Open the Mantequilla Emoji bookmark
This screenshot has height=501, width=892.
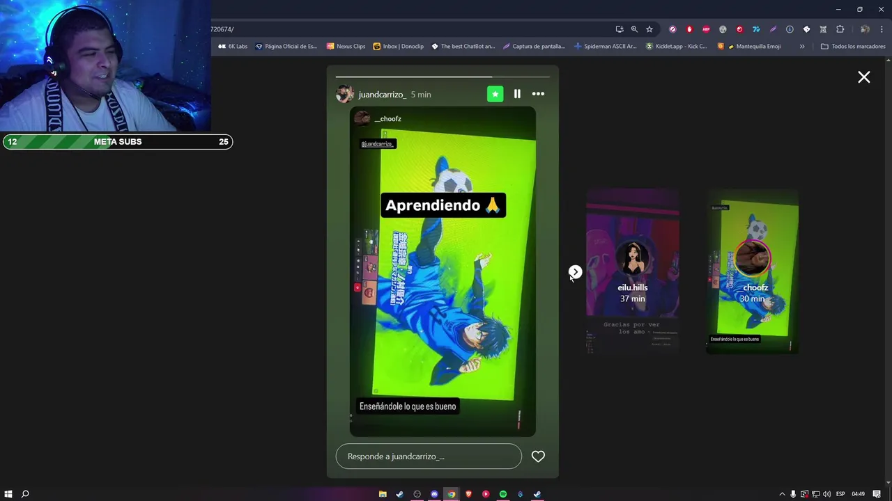[x=749, y=47]
